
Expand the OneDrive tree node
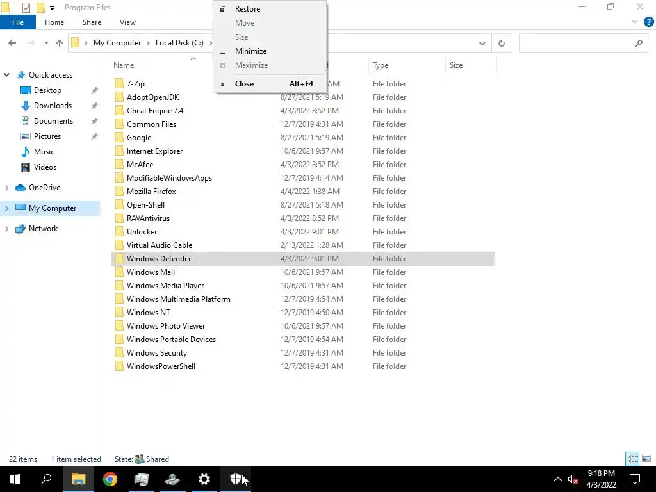point(6,188)
